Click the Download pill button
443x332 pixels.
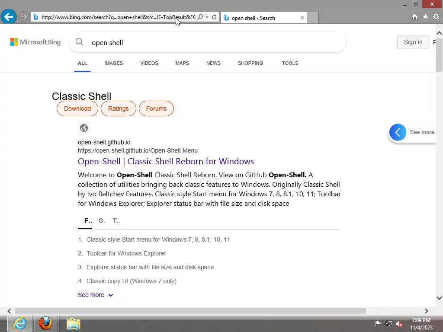tap(77, 109)
